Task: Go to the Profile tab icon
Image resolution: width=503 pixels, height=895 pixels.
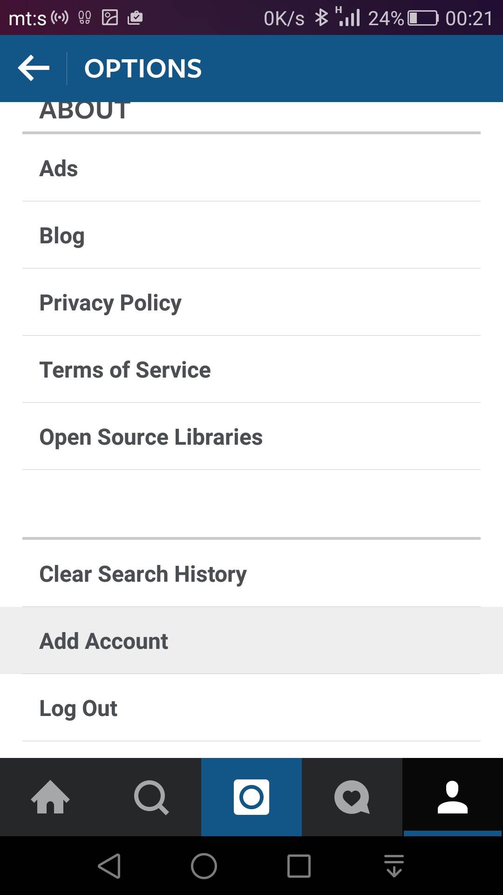Action: pos(453,797)
